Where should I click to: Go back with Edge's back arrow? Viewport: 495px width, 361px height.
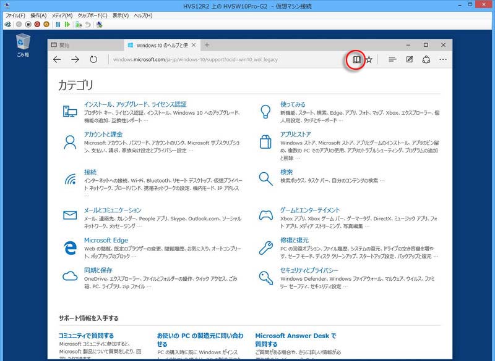pos(57,59)
